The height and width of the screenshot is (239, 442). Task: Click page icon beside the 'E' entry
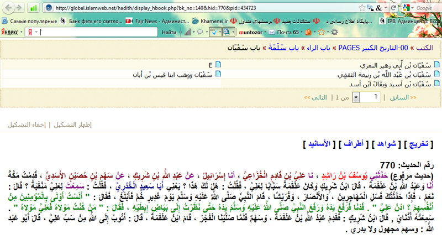click(218, 65)
